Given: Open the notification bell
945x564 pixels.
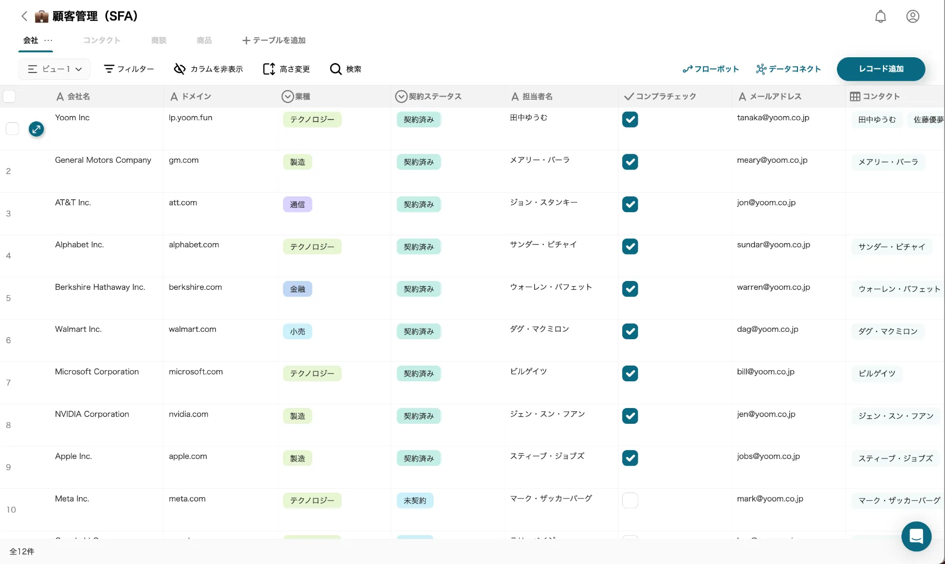Looking at the screenshot, I should click(x=880, y=16).
